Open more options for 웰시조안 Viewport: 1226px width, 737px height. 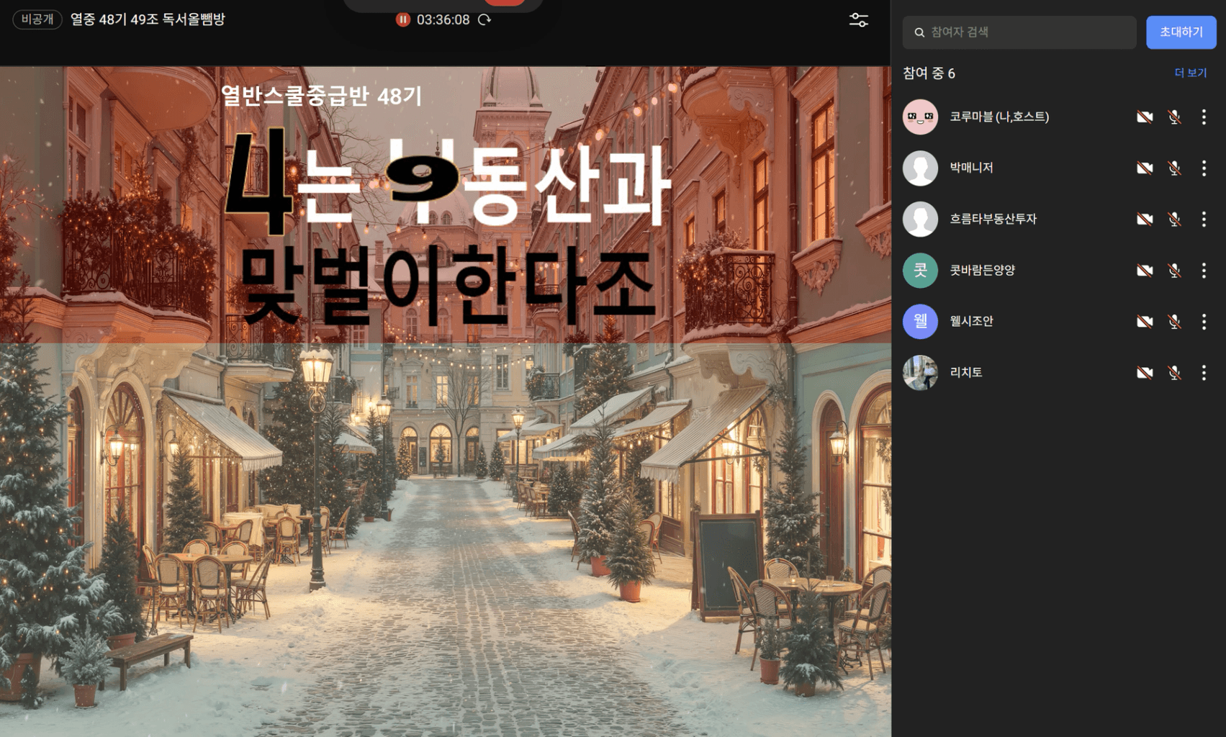[x=1204, y=321]
